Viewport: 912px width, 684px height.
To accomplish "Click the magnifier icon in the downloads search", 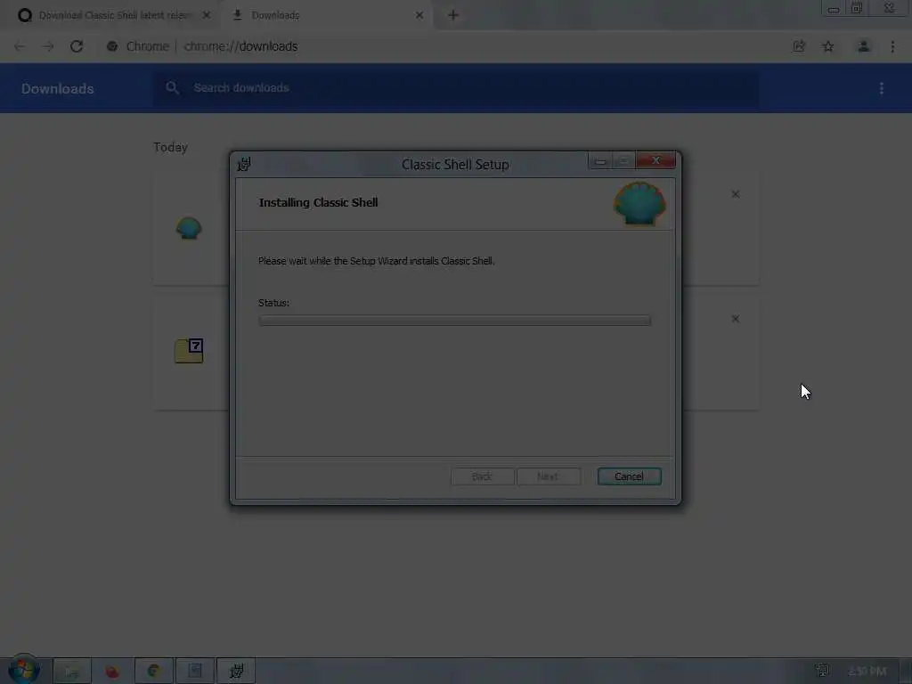I will pos(172,88).
